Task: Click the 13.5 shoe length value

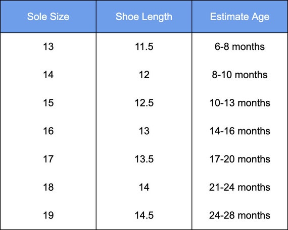Action: (144, 159)
